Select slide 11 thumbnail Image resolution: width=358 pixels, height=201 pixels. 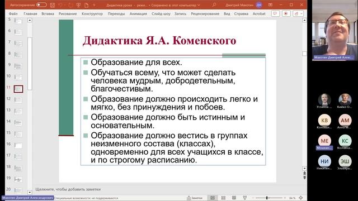[x=18, y=89]
